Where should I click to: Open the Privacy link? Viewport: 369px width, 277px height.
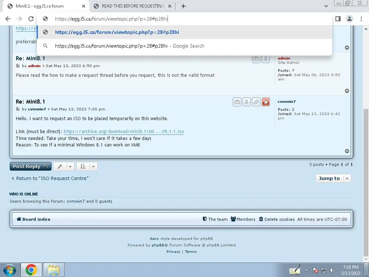(x=173, y=251)
